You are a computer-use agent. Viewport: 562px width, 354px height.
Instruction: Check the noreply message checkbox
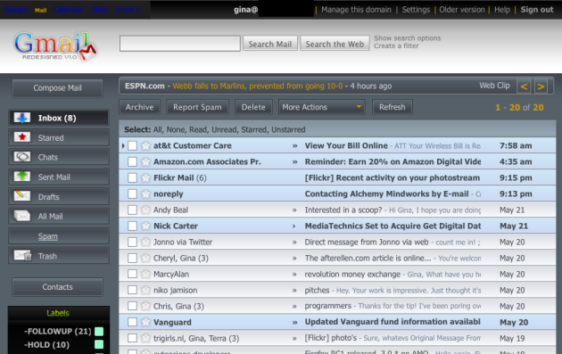tap(132, 193)
